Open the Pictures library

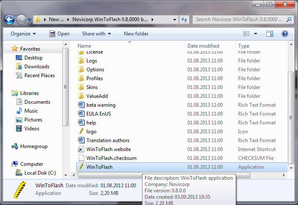33,120
